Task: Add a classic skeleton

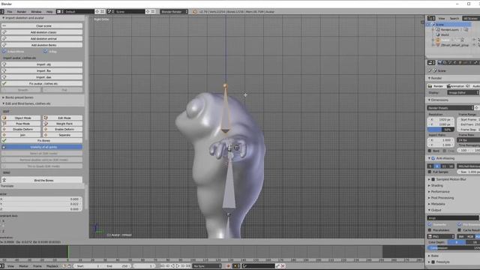Action: pyautogui.click(x=42, y=32)
